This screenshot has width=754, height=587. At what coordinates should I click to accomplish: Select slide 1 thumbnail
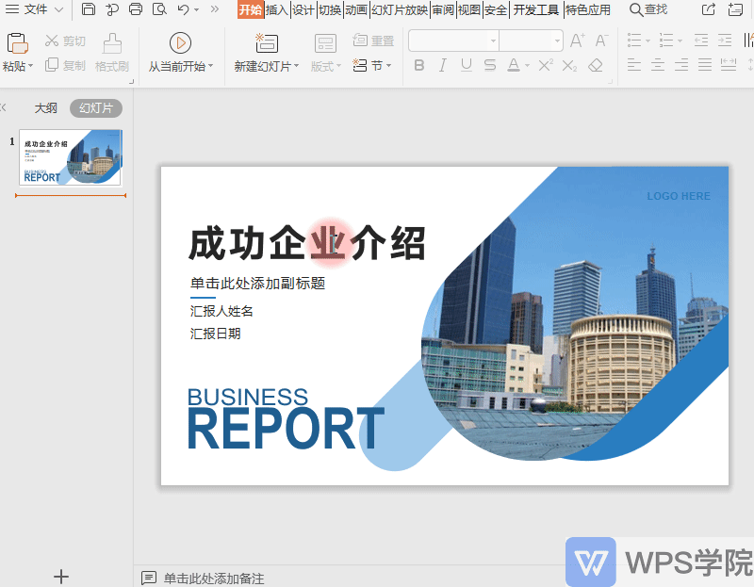[x=70, y=157]
